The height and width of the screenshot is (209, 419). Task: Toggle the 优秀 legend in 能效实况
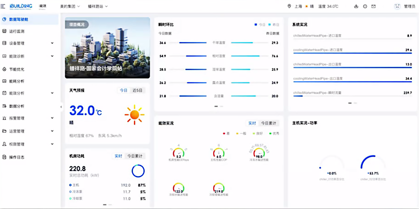click(274, 133)
